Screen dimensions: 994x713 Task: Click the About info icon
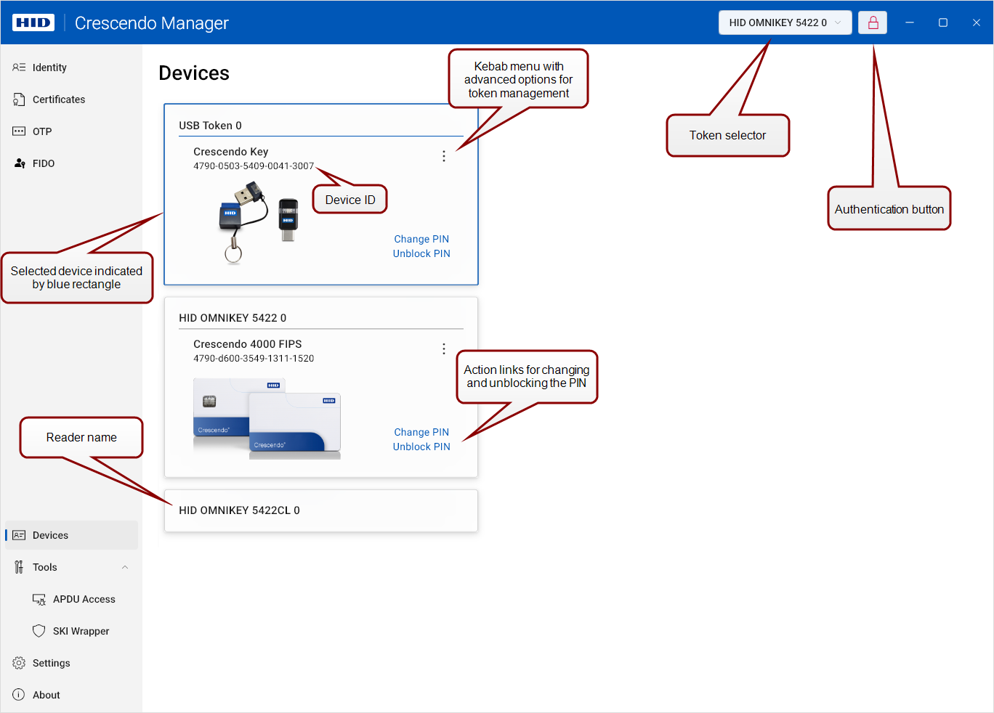[19, 695]
